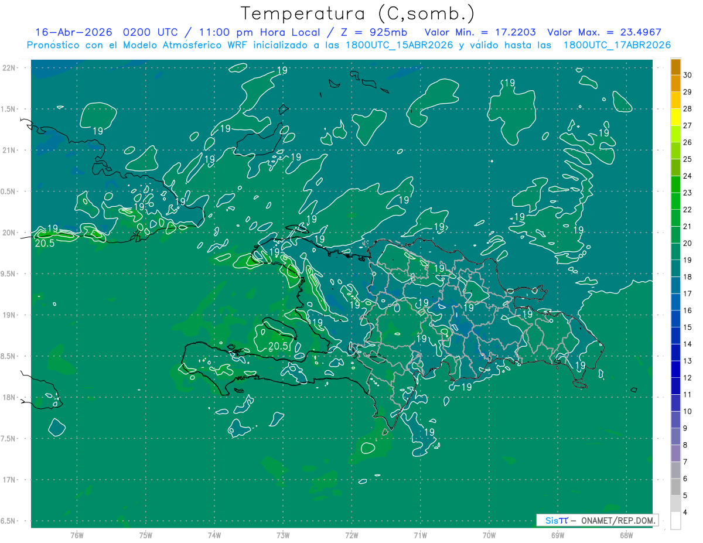Click the Valor Min. = 17.2203 text
Screen dimensions: 703x543
pos(480,32)
